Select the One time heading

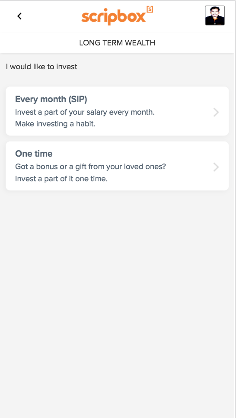pos(34,154)
